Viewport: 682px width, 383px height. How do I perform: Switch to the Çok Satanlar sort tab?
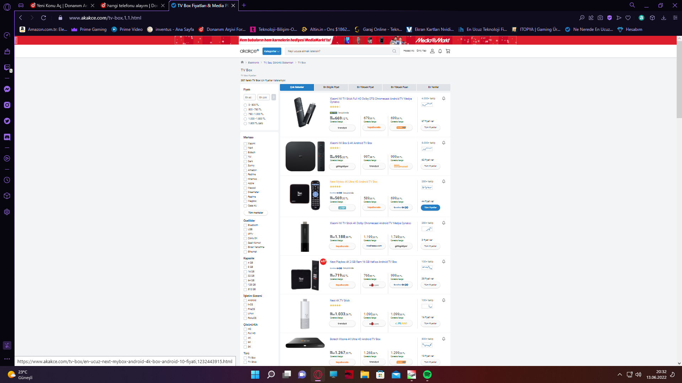pyautogui.click(x=297, y=87)
